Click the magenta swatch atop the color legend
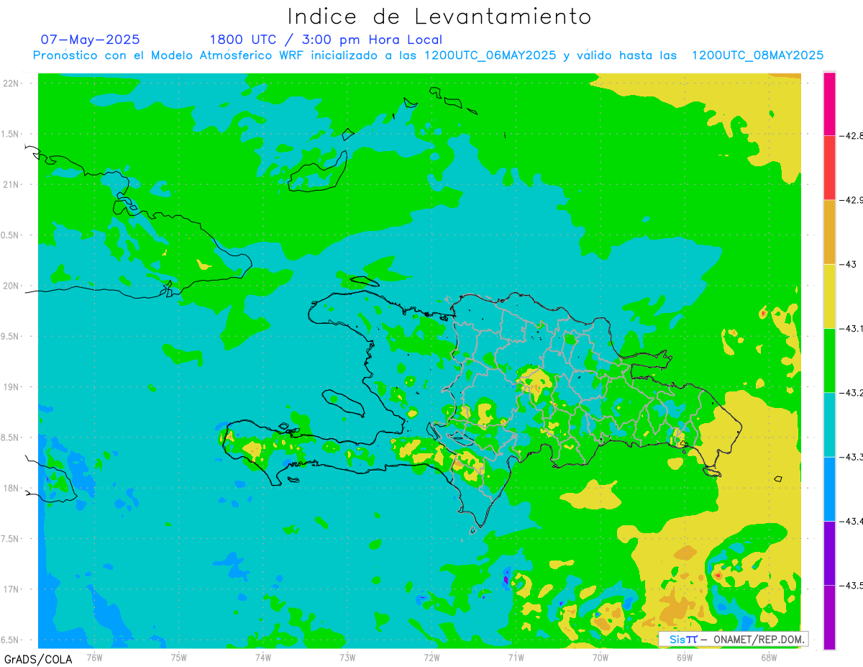Viewport: 863px width, 667px height. point(829,104)
